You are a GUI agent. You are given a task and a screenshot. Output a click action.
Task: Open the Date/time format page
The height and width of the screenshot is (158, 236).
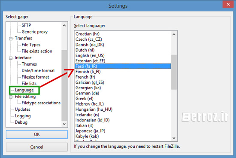coord(38,71)
